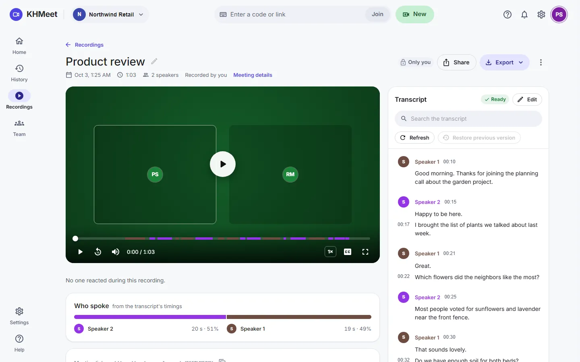Open the notifications bell
Image resolution: width=580 pixels, height=362 pixels.
click(x=524, y=14)
